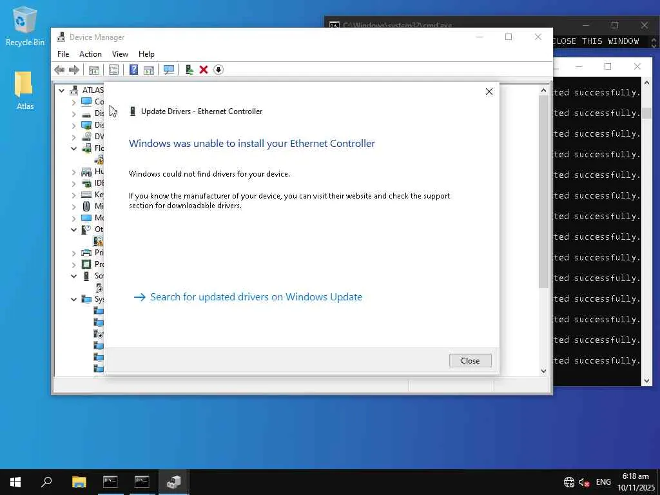Toggle the Show/Hide Action Pane toolbar icon
660x495 pixels.
coord(149,70)
